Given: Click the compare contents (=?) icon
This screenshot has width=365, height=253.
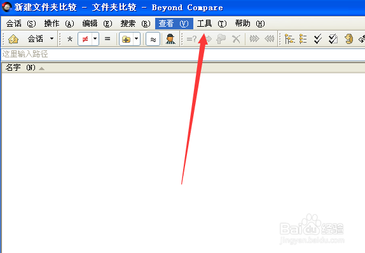Looking at the screenshot, I should (191, 39).
